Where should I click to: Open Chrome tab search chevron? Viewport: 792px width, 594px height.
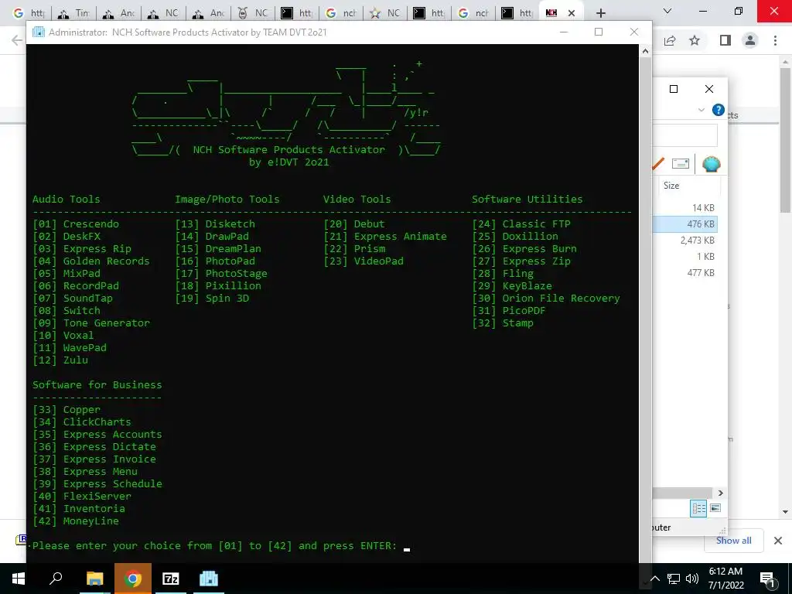(x=667, y=11)
